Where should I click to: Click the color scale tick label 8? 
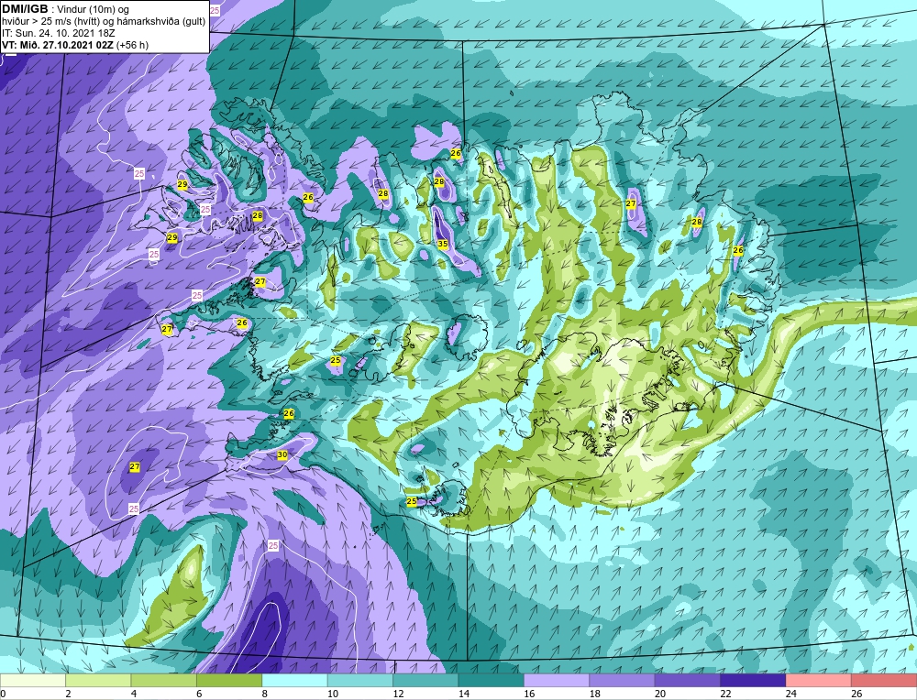265,694
